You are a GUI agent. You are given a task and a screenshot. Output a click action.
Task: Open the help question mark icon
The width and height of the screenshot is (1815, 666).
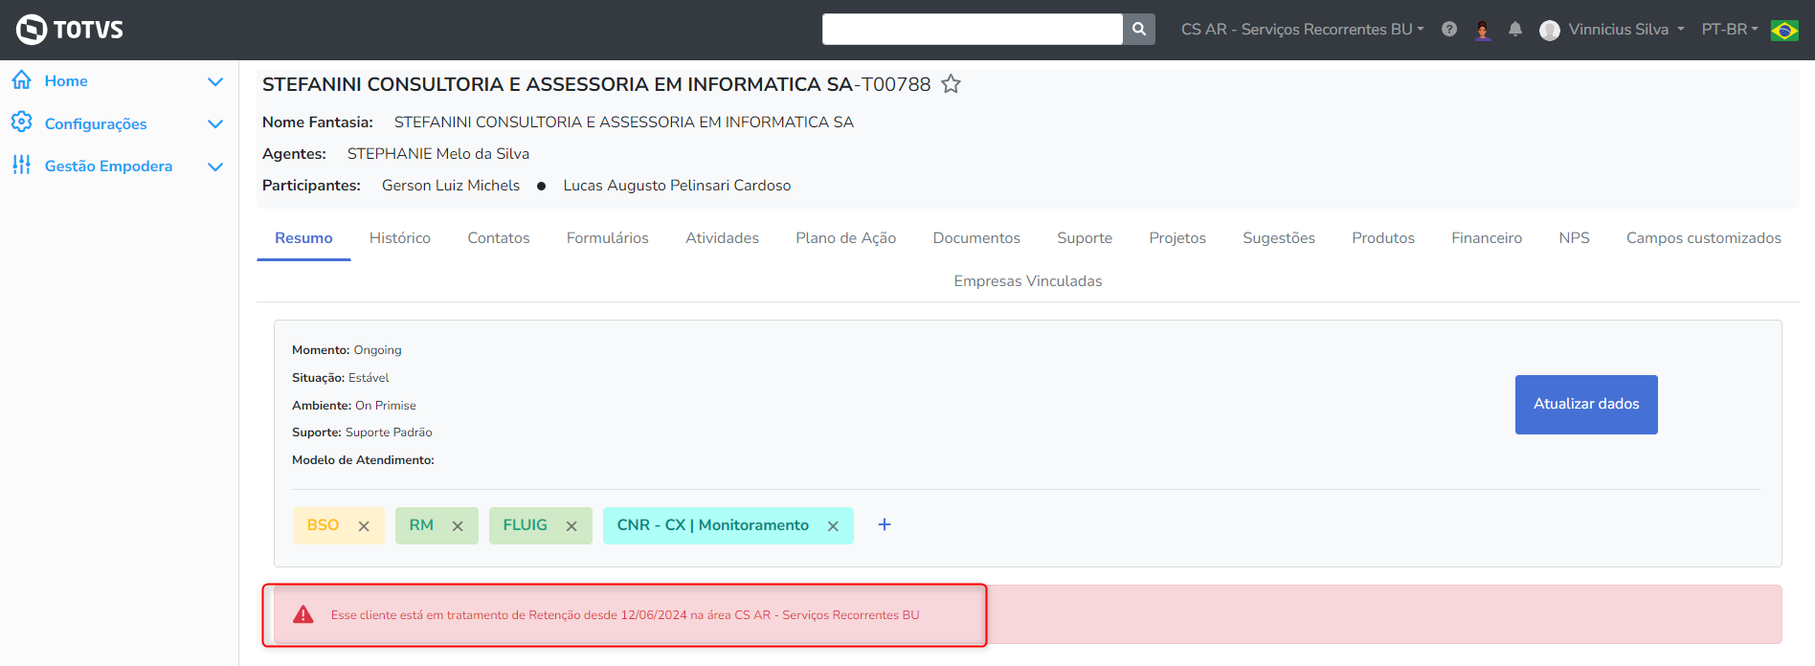pos(1449,29)
